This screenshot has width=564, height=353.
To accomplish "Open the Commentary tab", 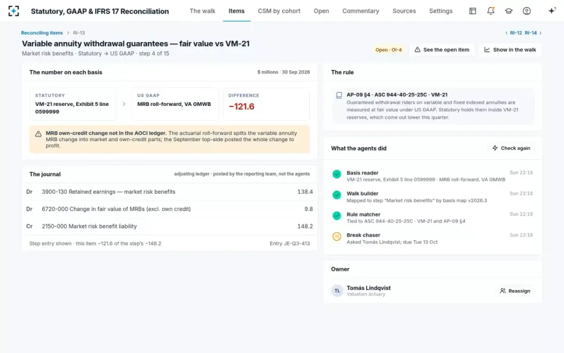I will pyautogui.click(x=360, y=11).
